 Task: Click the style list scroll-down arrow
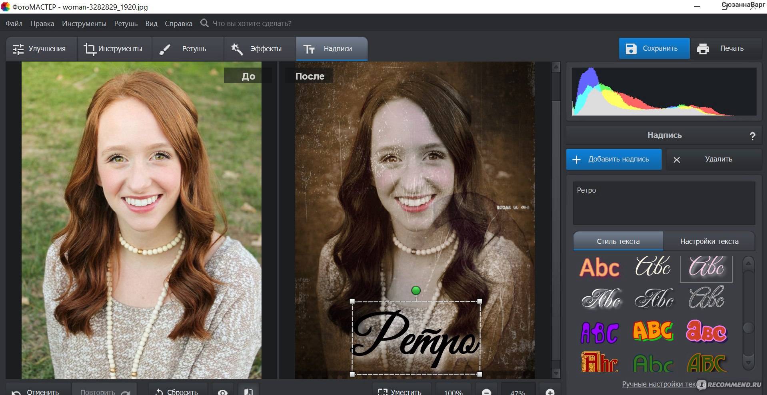pyautogui.click(x=748, y=363)
